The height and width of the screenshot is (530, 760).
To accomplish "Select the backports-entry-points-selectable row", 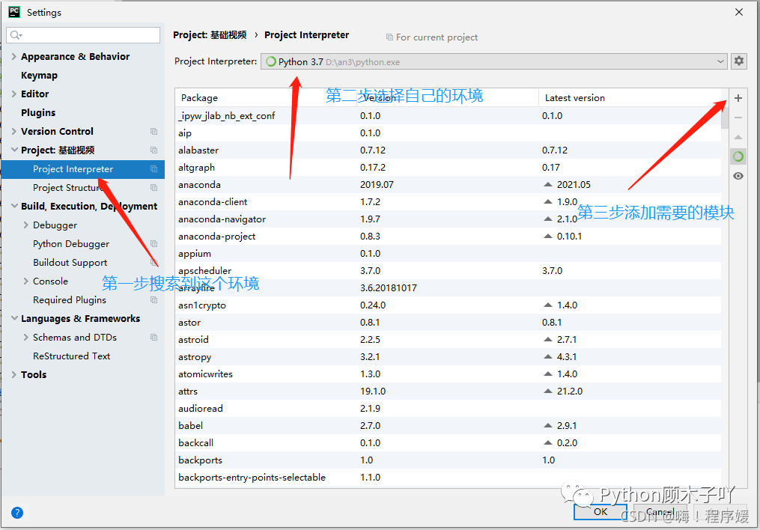I will pos(448,477).
